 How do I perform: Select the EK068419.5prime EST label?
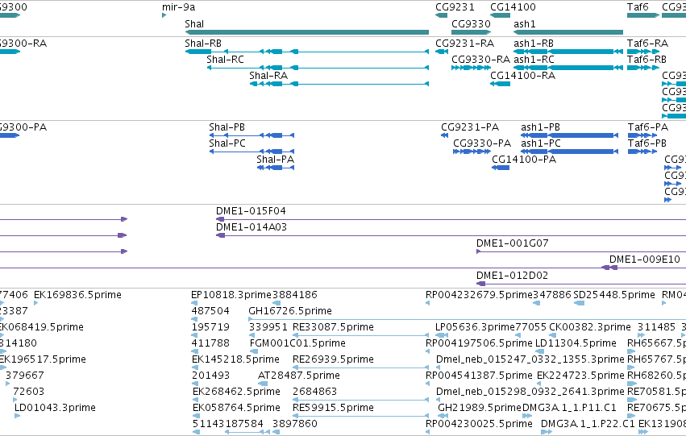(41, 327)
